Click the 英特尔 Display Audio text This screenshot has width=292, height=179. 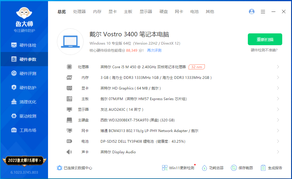[118, 152]
